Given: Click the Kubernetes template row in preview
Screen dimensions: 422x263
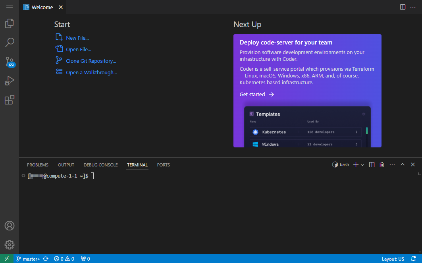Looking at the screenshot, I should (x=305, y=132).
